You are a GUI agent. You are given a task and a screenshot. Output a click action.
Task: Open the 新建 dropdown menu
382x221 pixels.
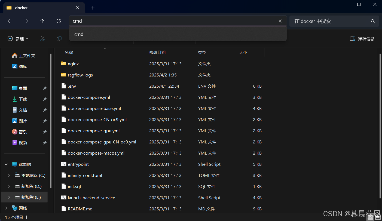(x=18, y=38)
